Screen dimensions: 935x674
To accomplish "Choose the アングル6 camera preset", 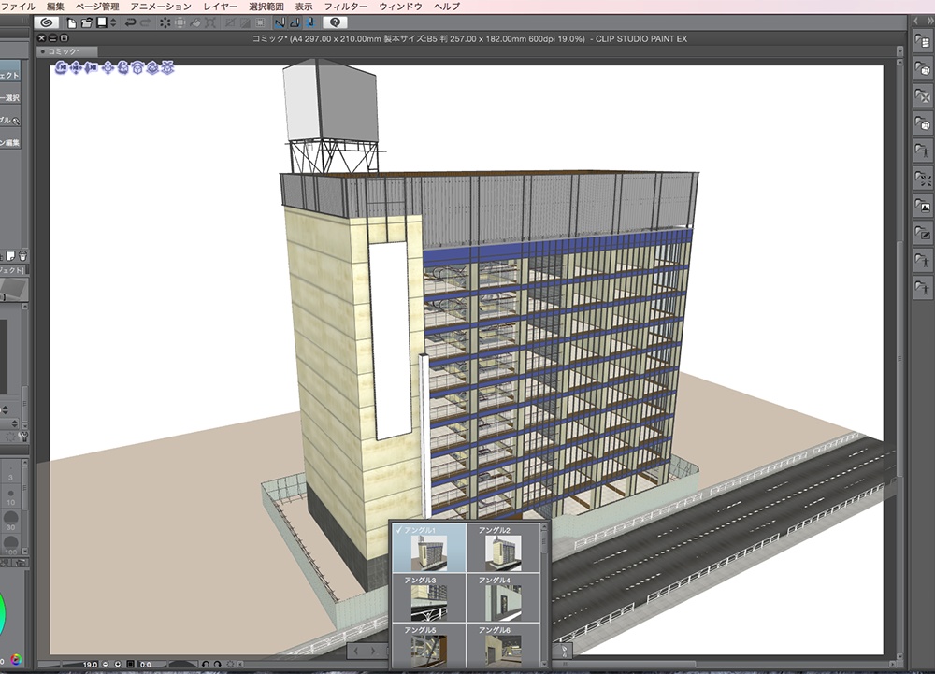I will point(503,645).
